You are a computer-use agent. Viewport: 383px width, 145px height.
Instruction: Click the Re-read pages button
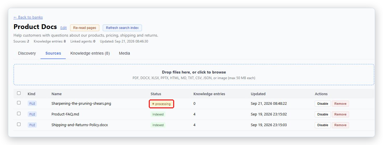point(85,28)
